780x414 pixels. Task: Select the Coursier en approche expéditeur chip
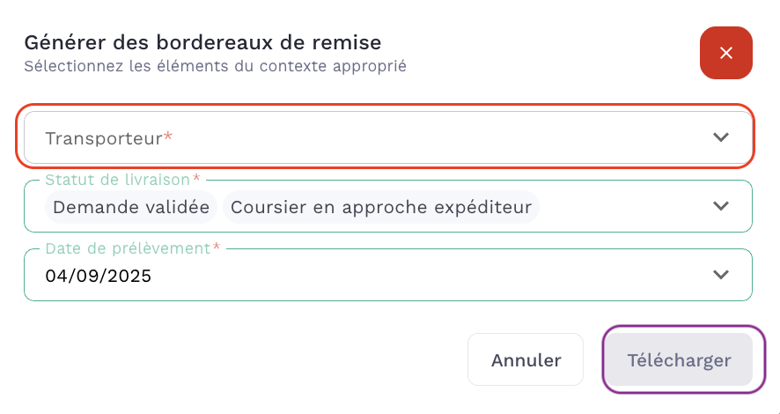(381, 207)
